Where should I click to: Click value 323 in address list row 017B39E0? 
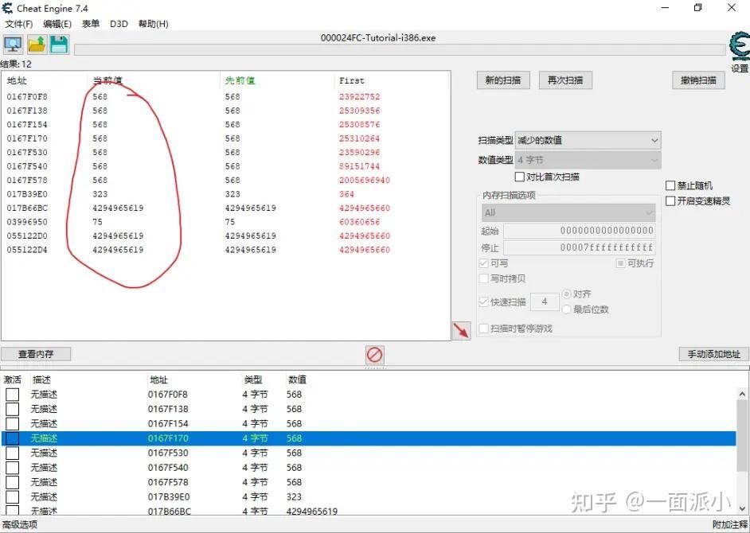[294, 497]
